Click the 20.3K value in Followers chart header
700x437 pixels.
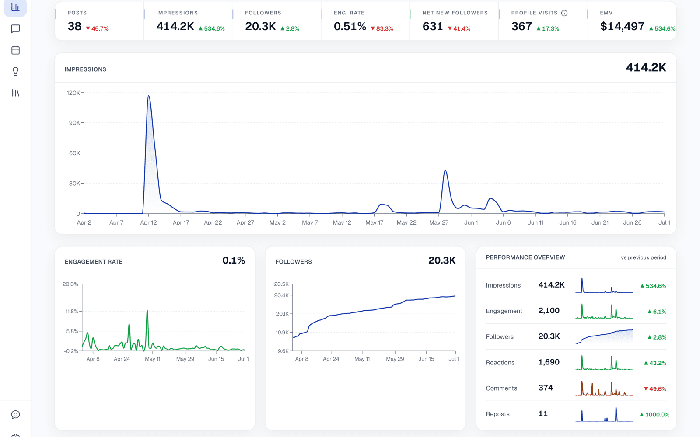(x=442, y=260)
